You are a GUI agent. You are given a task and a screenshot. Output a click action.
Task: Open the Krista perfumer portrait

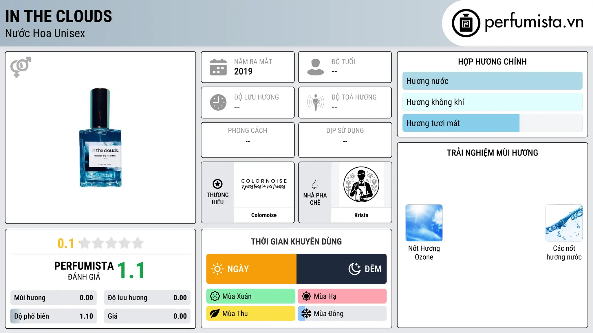point(361,184)
